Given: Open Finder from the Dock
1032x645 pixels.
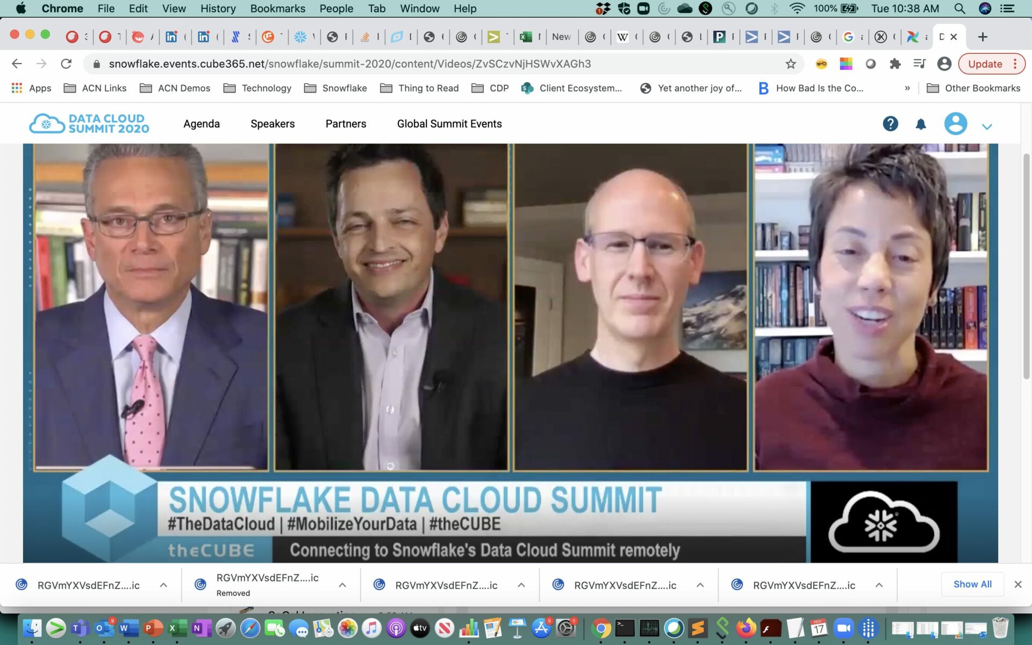Looking at the screenshot, I should point(32,628).
